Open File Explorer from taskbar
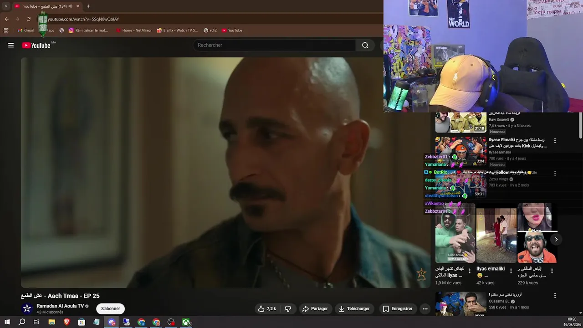 [52, 322]
